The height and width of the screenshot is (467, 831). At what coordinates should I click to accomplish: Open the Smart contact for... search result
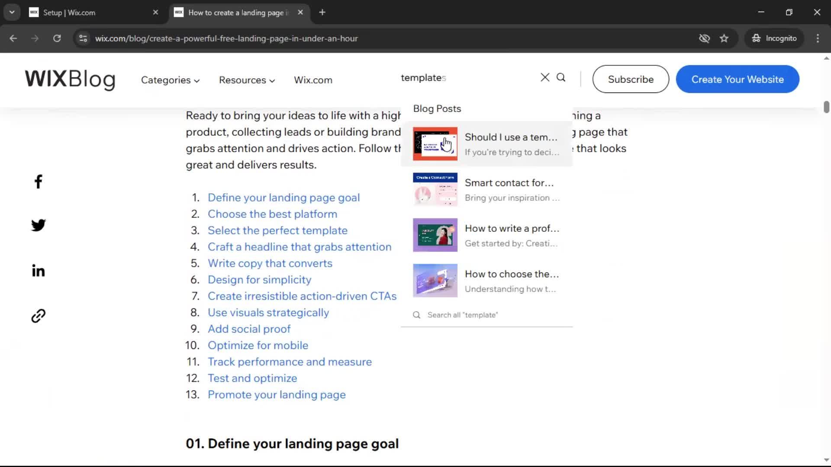pyautogui.click(x=486, y=189)
